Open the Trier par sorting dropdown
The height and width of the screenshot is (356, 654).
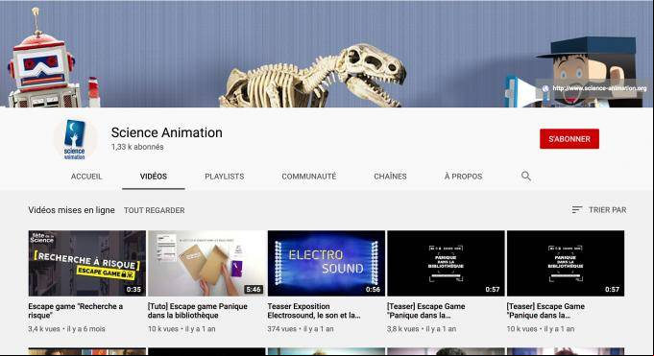click(x=599, y=210)
